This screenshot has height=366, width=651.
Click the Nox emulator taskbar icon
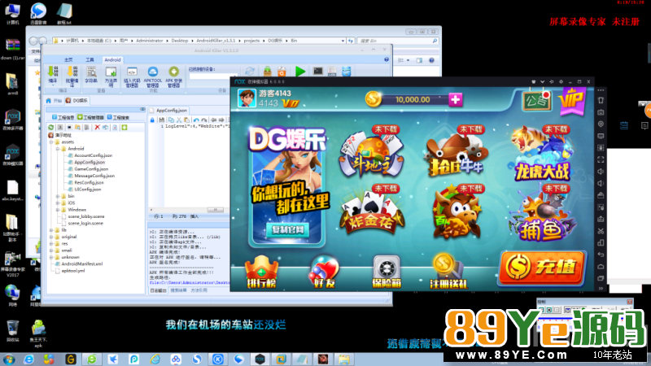click(x=260, y=359)
